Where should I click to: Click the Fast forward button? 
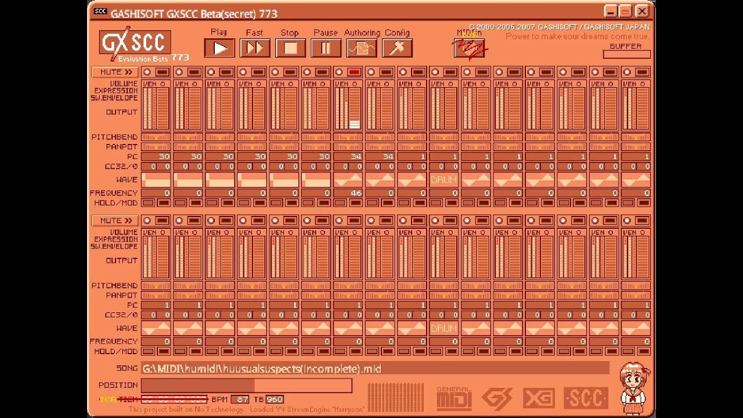pos(255,48)
